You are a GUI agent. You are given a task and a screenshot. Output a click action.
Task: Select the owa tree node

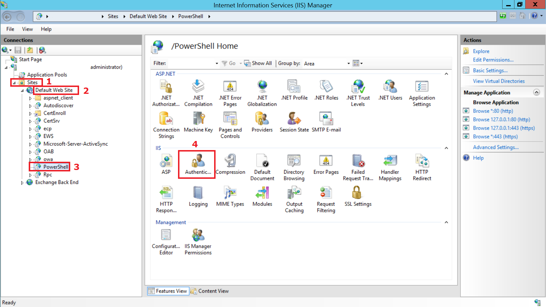click(x=48, y=159)
